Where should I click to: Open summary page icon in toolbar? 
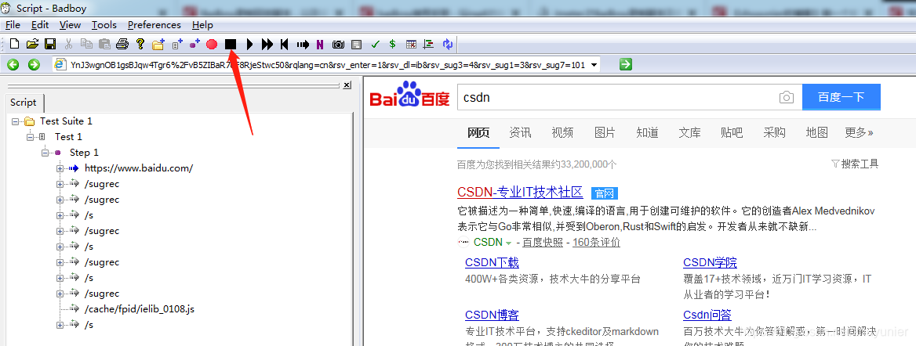coord(356,44)
